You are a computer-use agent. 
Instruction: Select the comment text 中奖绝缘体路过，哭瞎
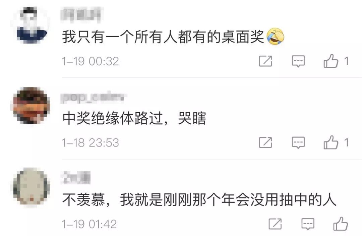(x=134, y=118)
